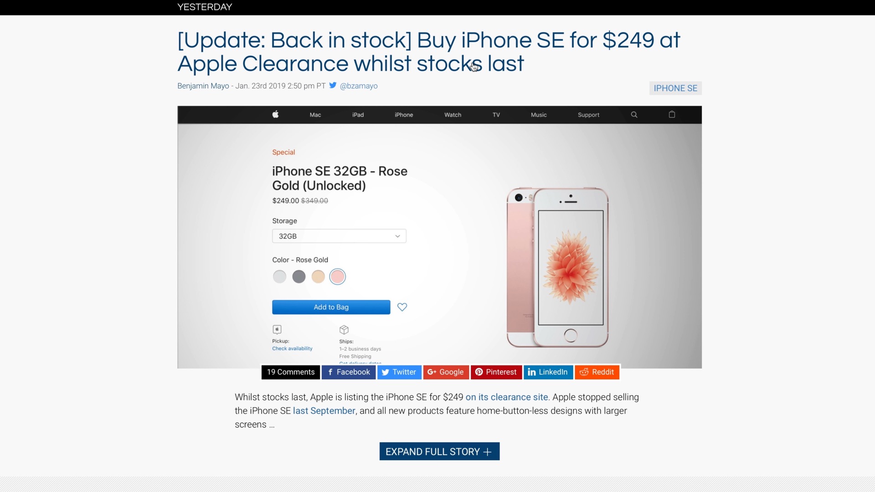The height and width of the screenshot is (492, 875).
Task: Open the Mac menu item
Action: [x=315, y=115]
